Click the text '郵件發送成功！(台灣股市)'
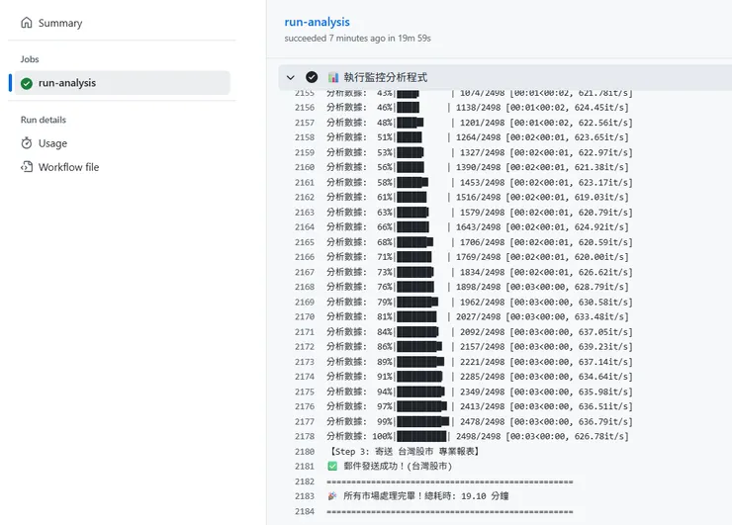Image resolution: width=732 pixels, height=525 pixels. [398, 467]
